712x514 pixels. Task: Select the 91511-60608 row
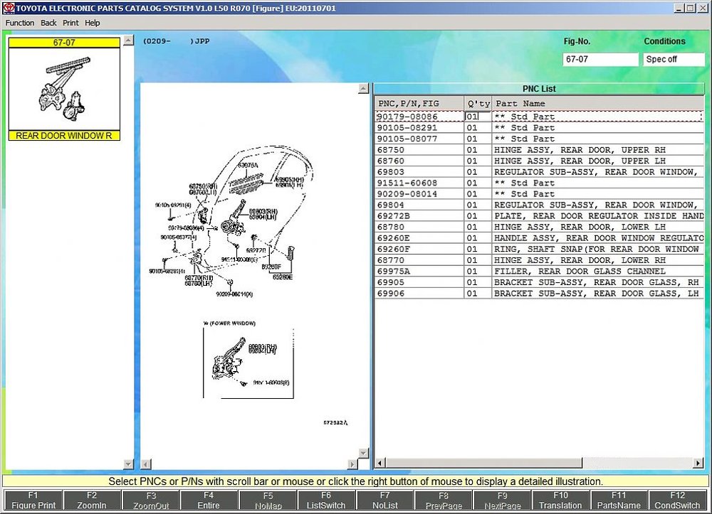point(540,183)
